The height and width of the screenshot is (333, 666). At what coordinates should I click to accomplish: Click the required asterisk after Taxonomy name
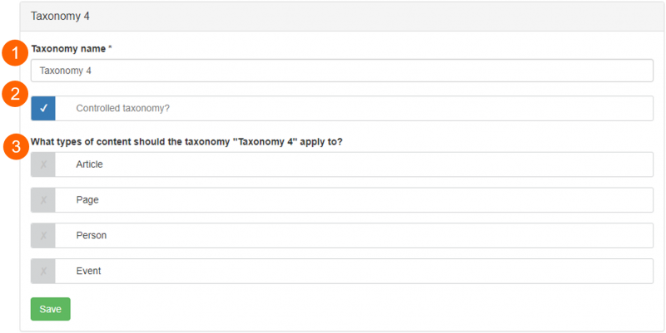tap(110, 48)
